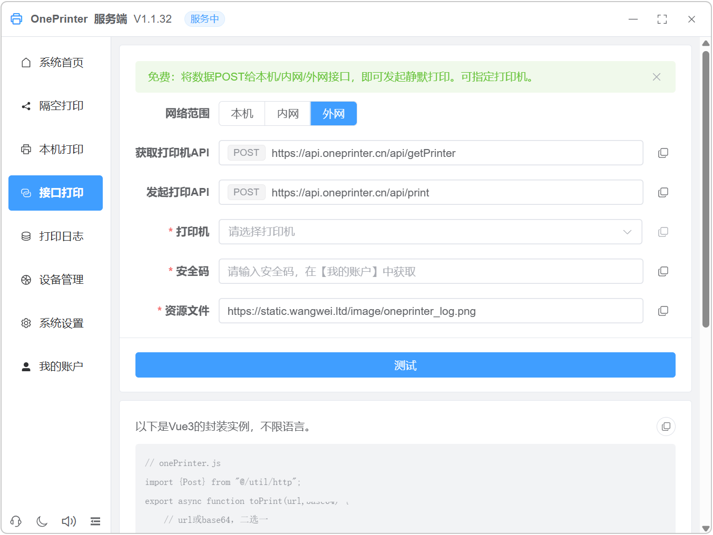This screenshot has height=535, width=713.
Task: Click the 'import {Post} from' code line
Action: point(223,482)
